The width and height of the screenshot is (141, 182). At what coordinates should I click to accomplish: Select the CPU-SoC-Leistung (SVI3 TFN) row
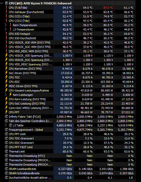[x=70, y=103]
